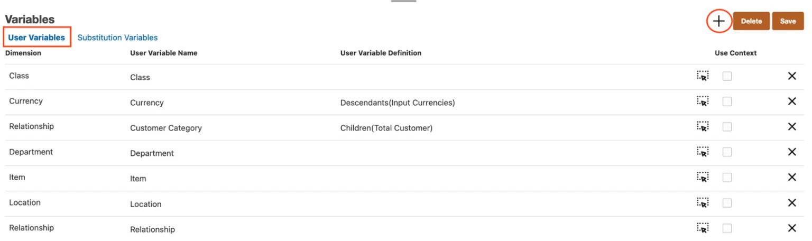This screenshot has height=241, width=812.
Task: Click X icon on Currency row
Action: tap(791, 101)
